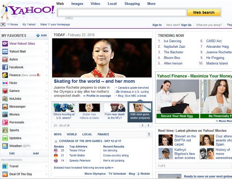Expand the Travel row arrow
The width and height of the screenshot is (232, 179).
(47, 166)
